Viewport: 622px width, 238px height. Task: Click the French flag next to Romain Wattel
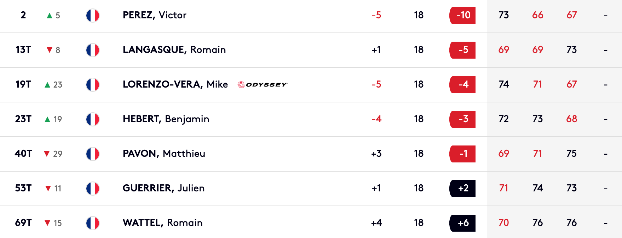(93, 223)
